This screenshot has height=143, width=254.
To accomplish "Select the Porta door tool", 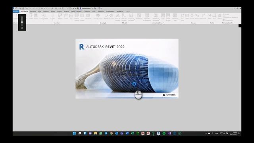I will coord(31,16).
